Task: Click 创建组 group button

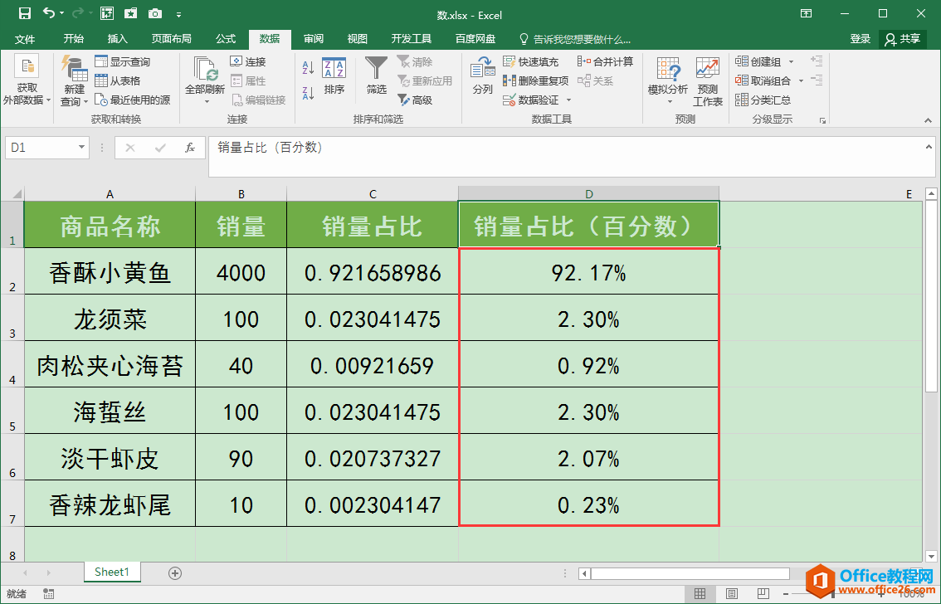Action: tap(758, 61)
